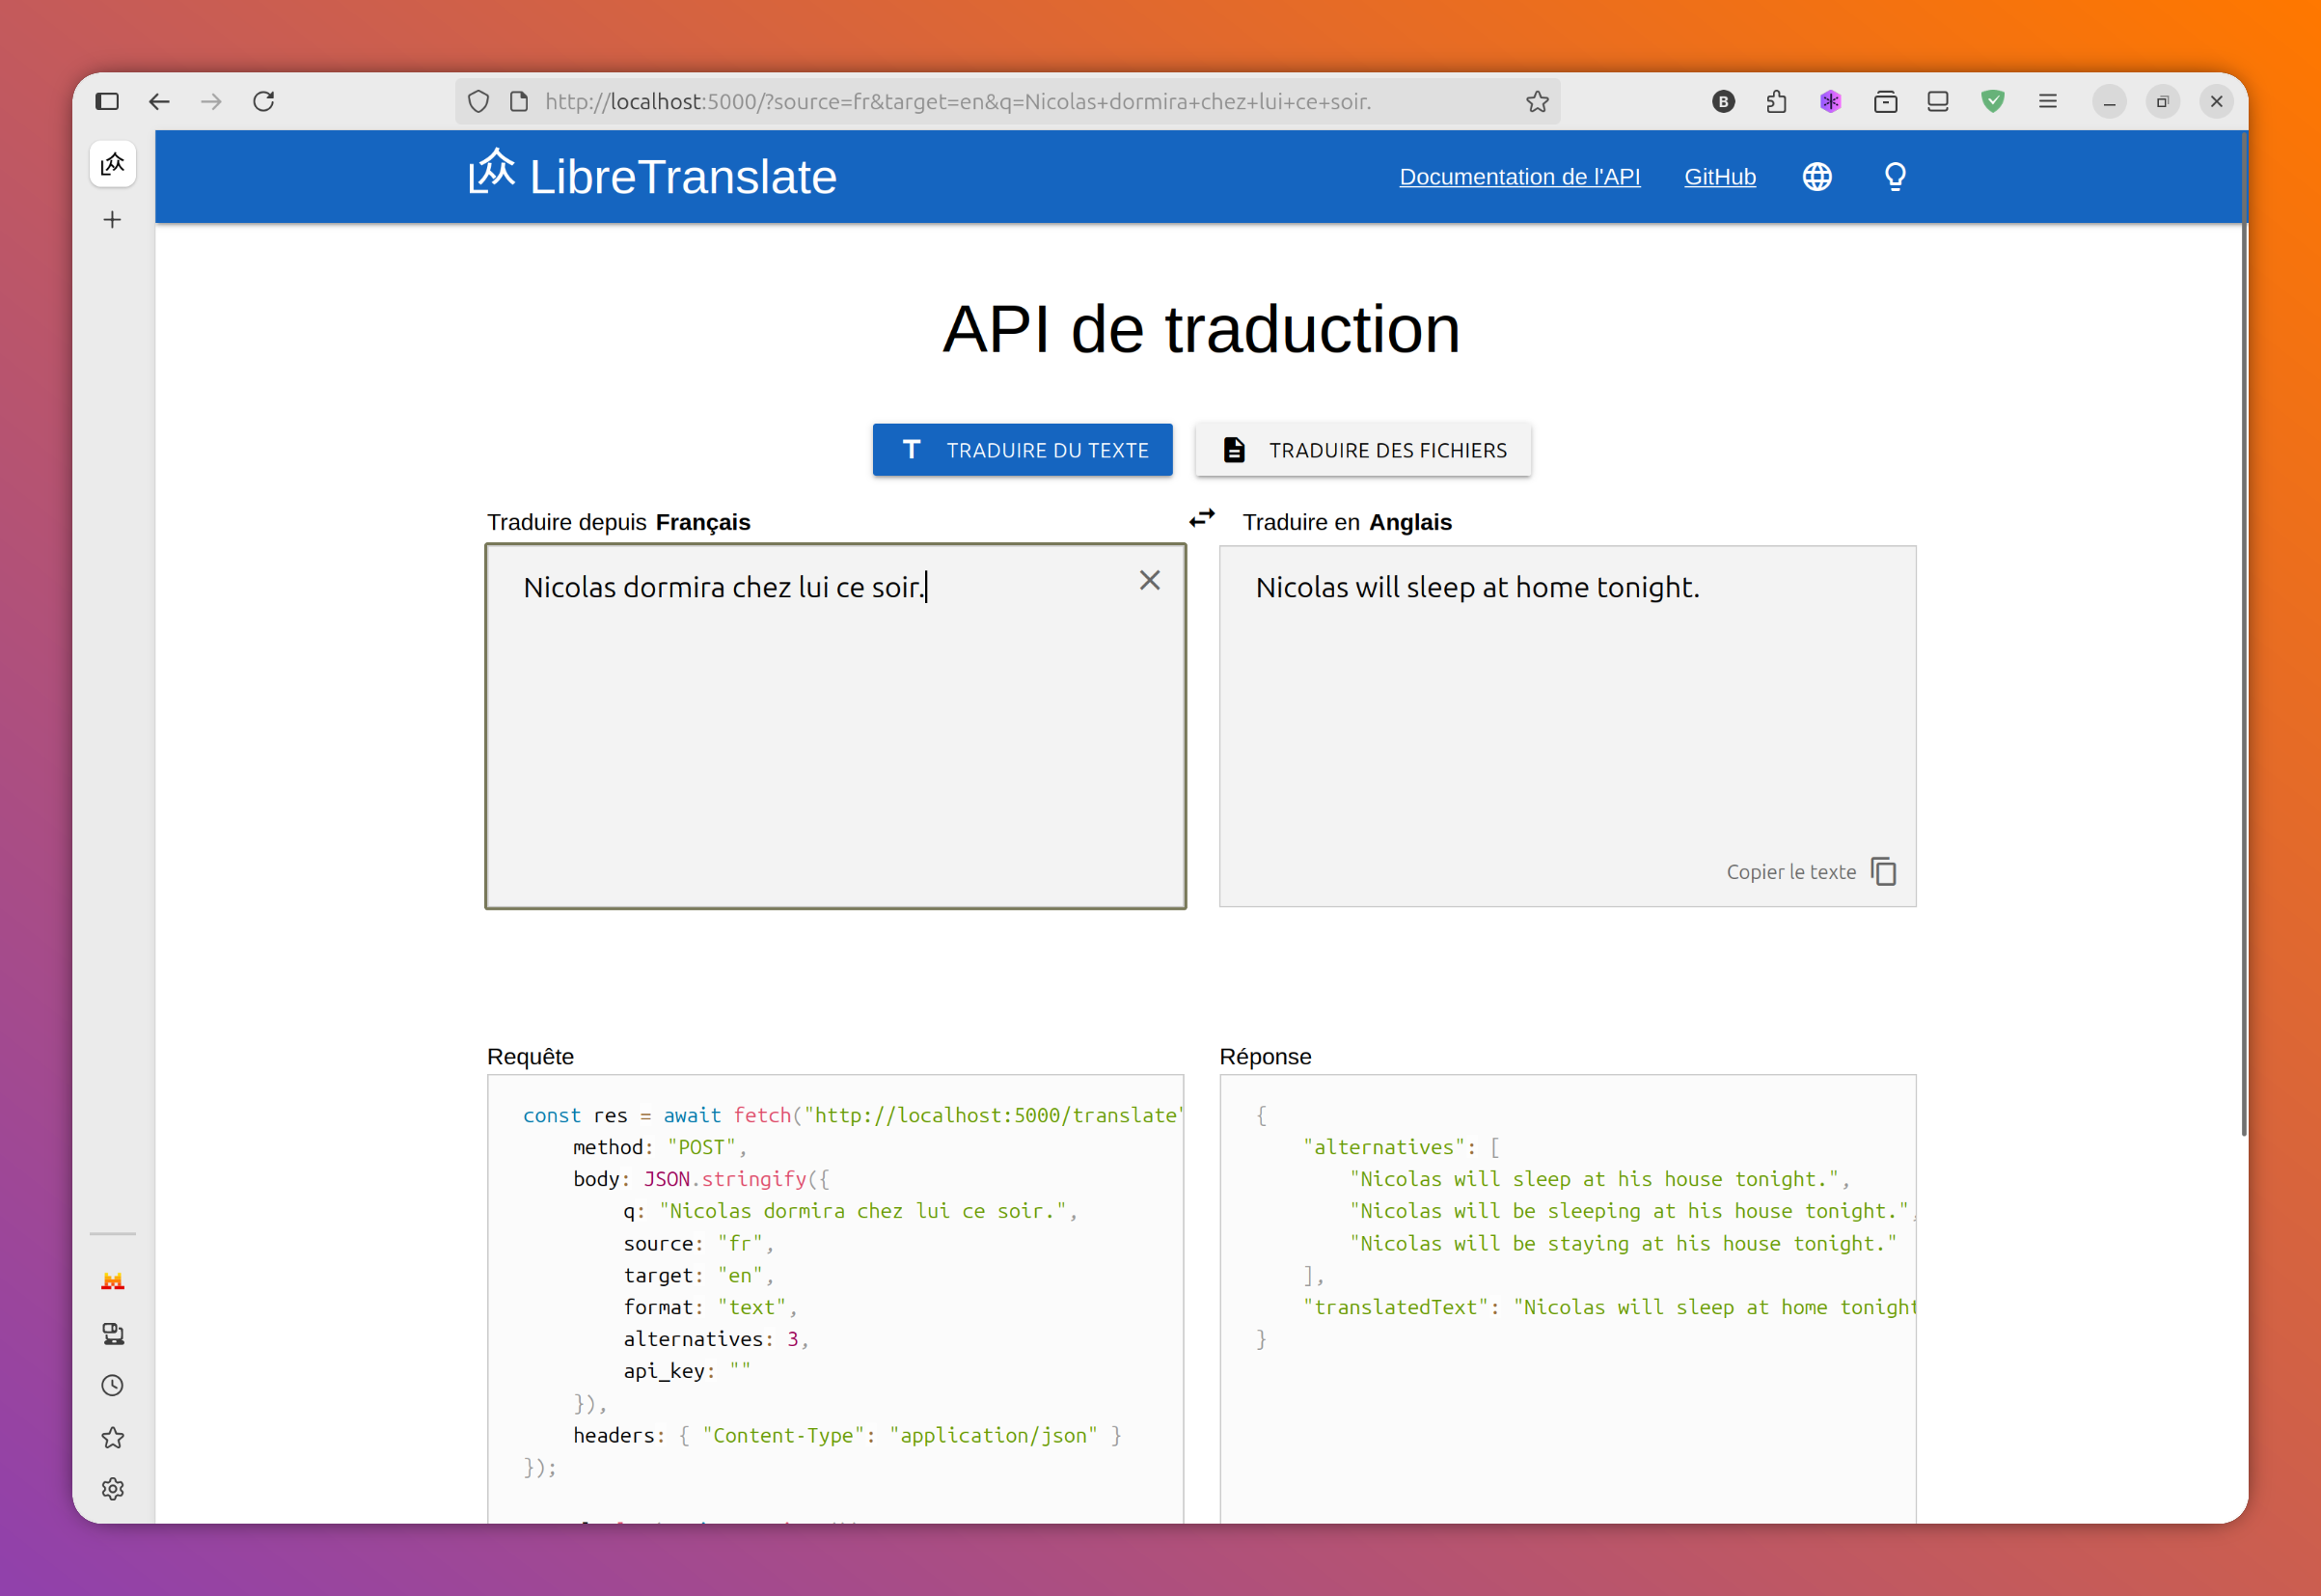The image size is (2321, 1596).
Task: Open the GitHub link
Action: click(1719, 177)
